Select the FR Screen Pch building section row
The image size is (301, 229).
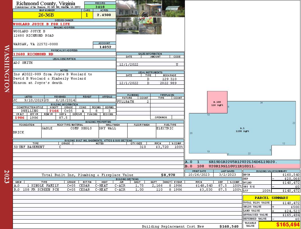click(127, 189)
